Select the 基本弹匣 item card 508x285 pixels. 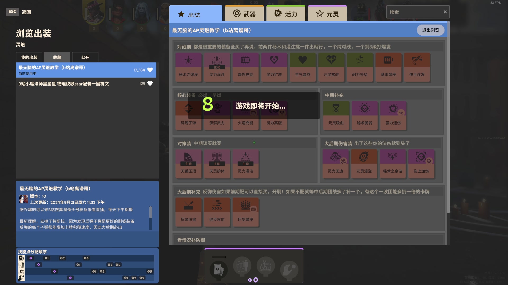coord(388,67)
